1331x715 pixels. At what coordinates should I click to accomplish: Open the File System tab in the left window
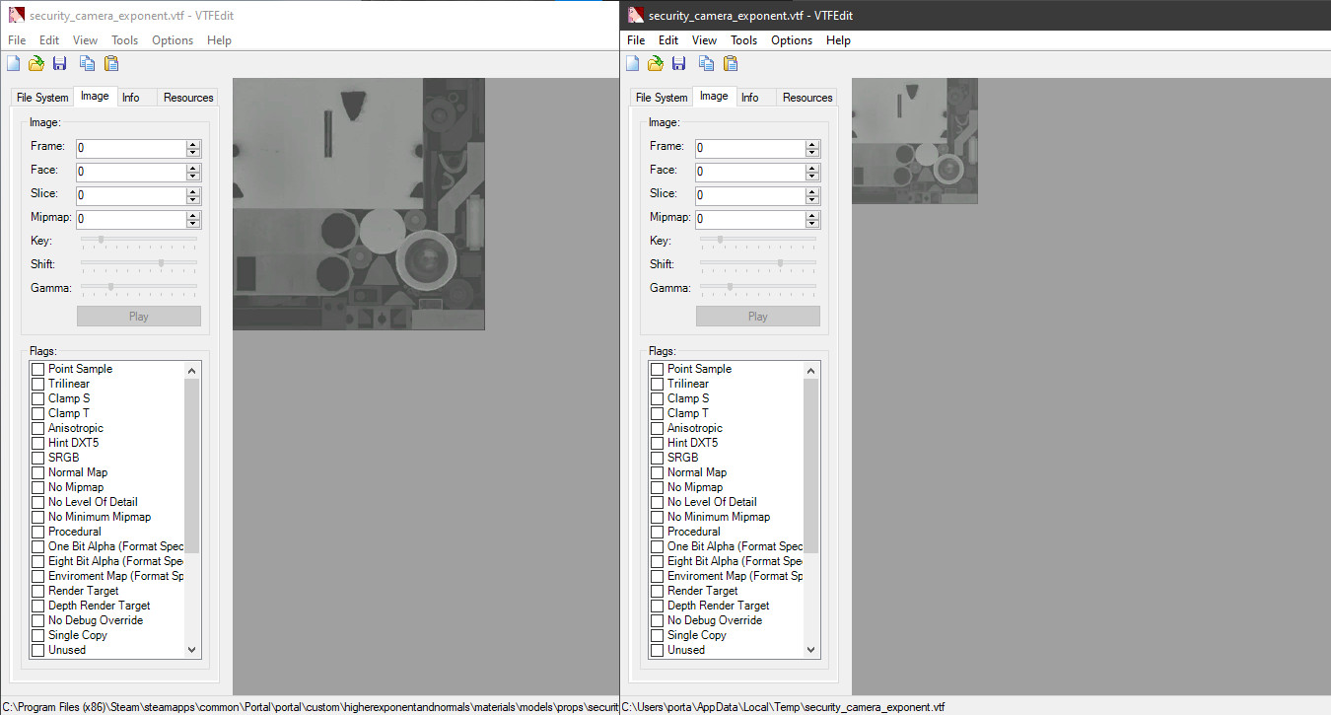coord(42,98)
